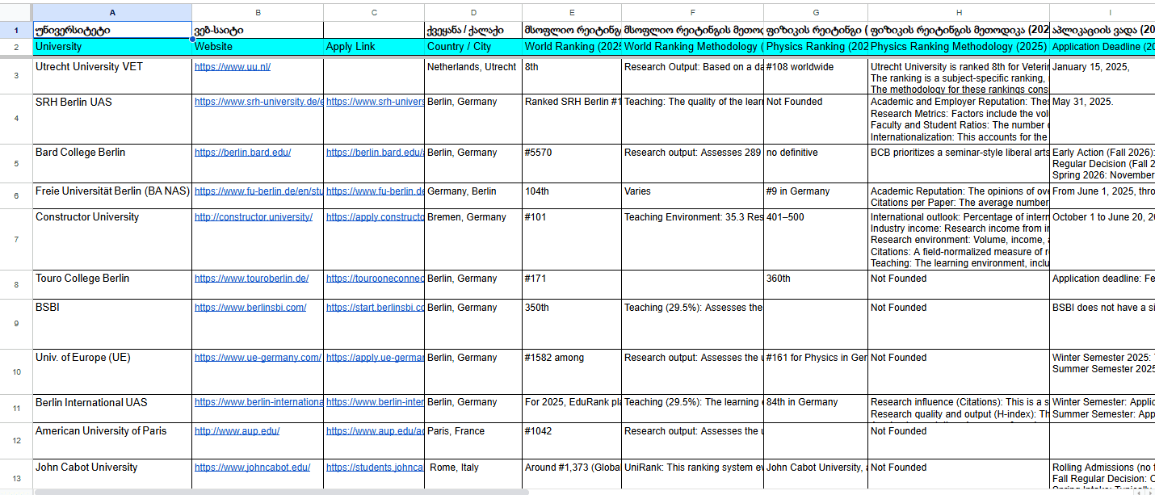Select "Paris, France" cell
Viewport: 1155px width, 495px height.
point(473,441)
